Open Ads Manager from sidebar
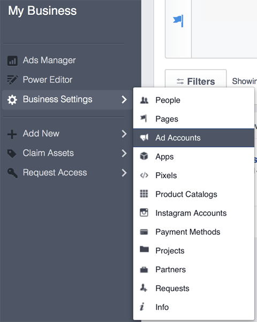This screenshot has width=257, height=322. (49, 60)
